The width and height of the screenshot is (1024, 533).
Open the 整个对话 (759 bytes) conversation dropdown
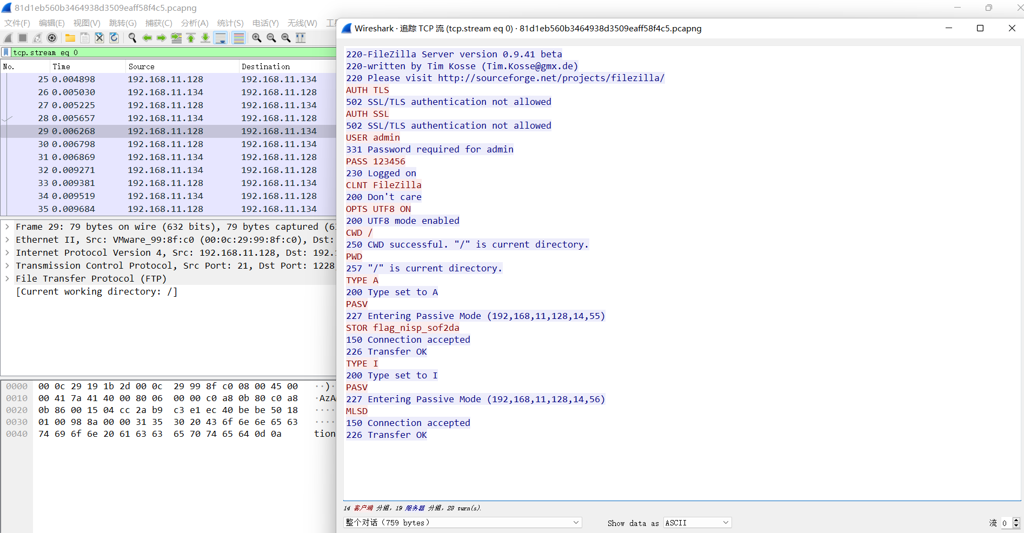pos(463,523)
